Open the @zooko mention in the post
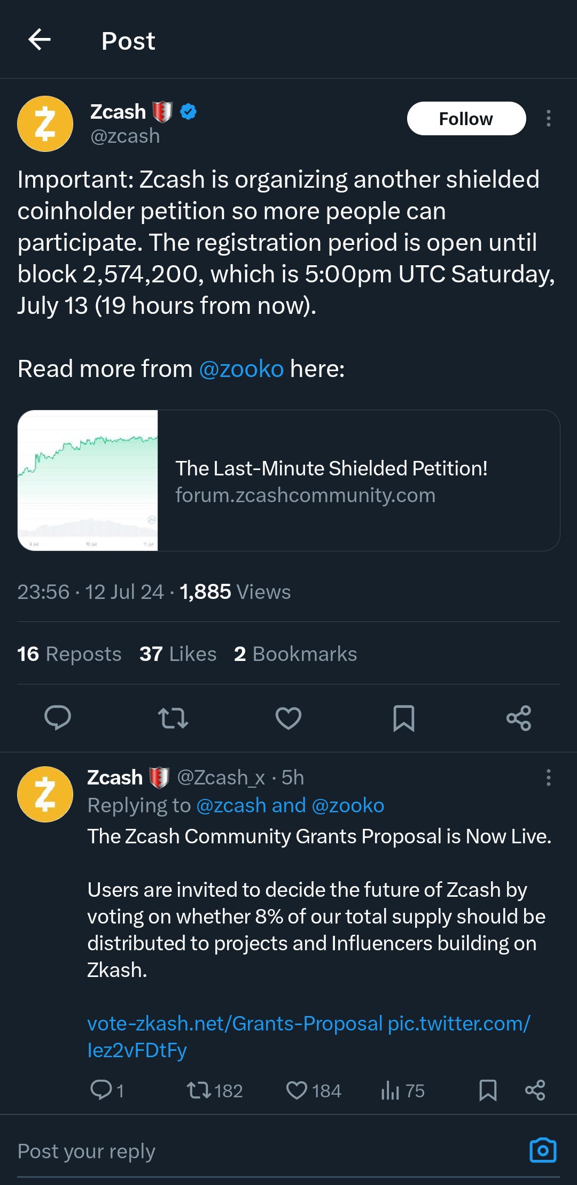 [241, 369]
